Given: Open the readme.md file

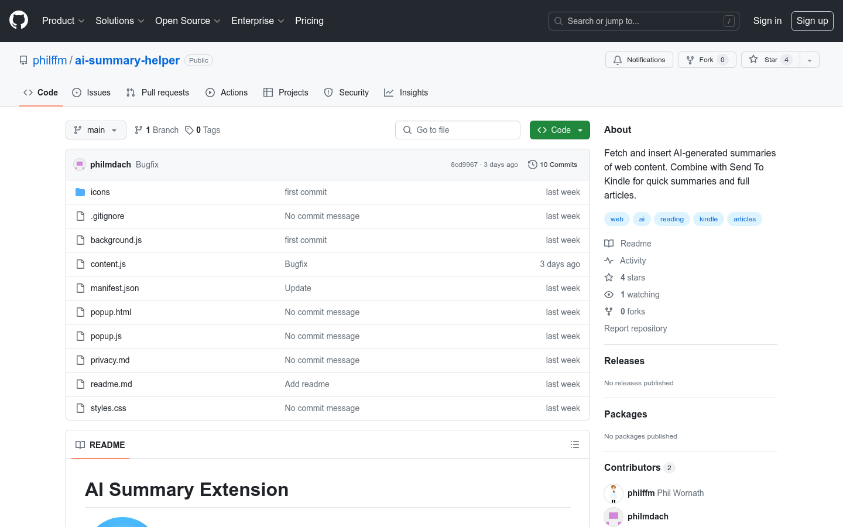Looking at the screenshot, I should click(x=111, y=384).
